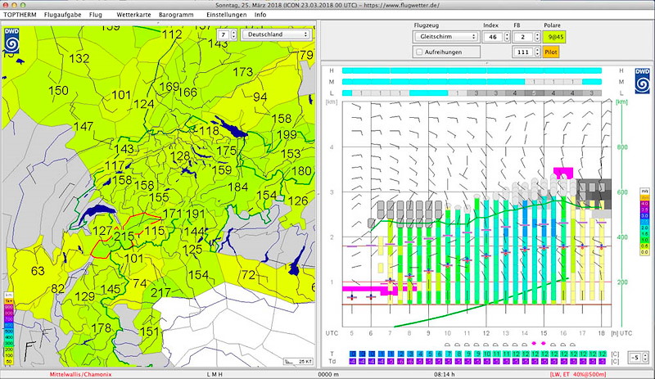655x379 pixels.
Task: Open the Einstellungen menu
Action: point(227,15)
